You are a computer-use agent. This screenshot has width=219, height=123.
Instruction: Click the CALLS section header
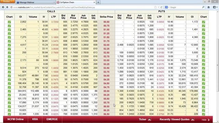(51, 11)
